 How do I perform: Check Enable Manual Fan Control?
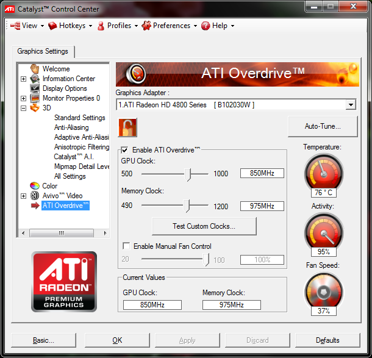pos(126,246)
